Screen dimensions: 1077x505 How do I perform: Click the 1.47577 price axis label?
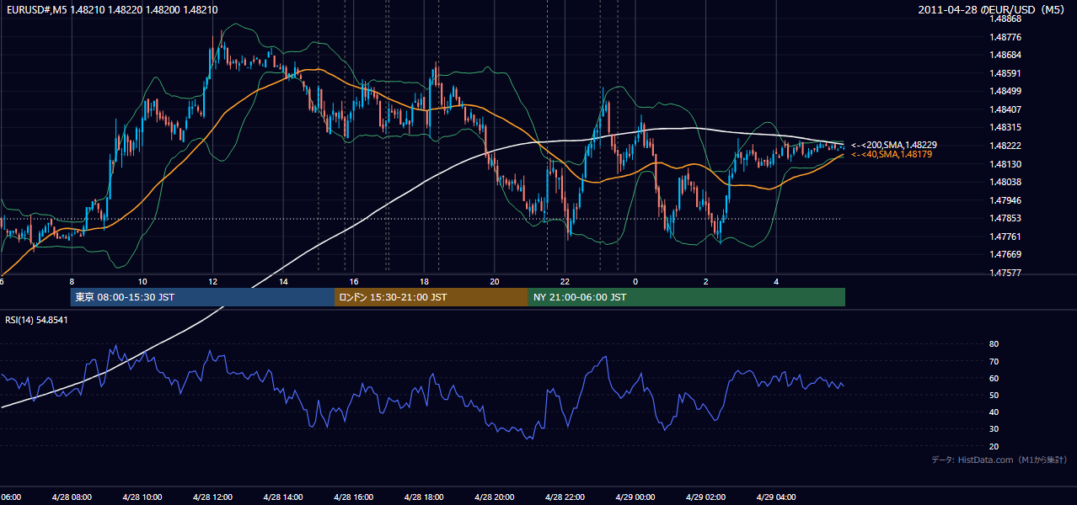tap(1005, 273)
